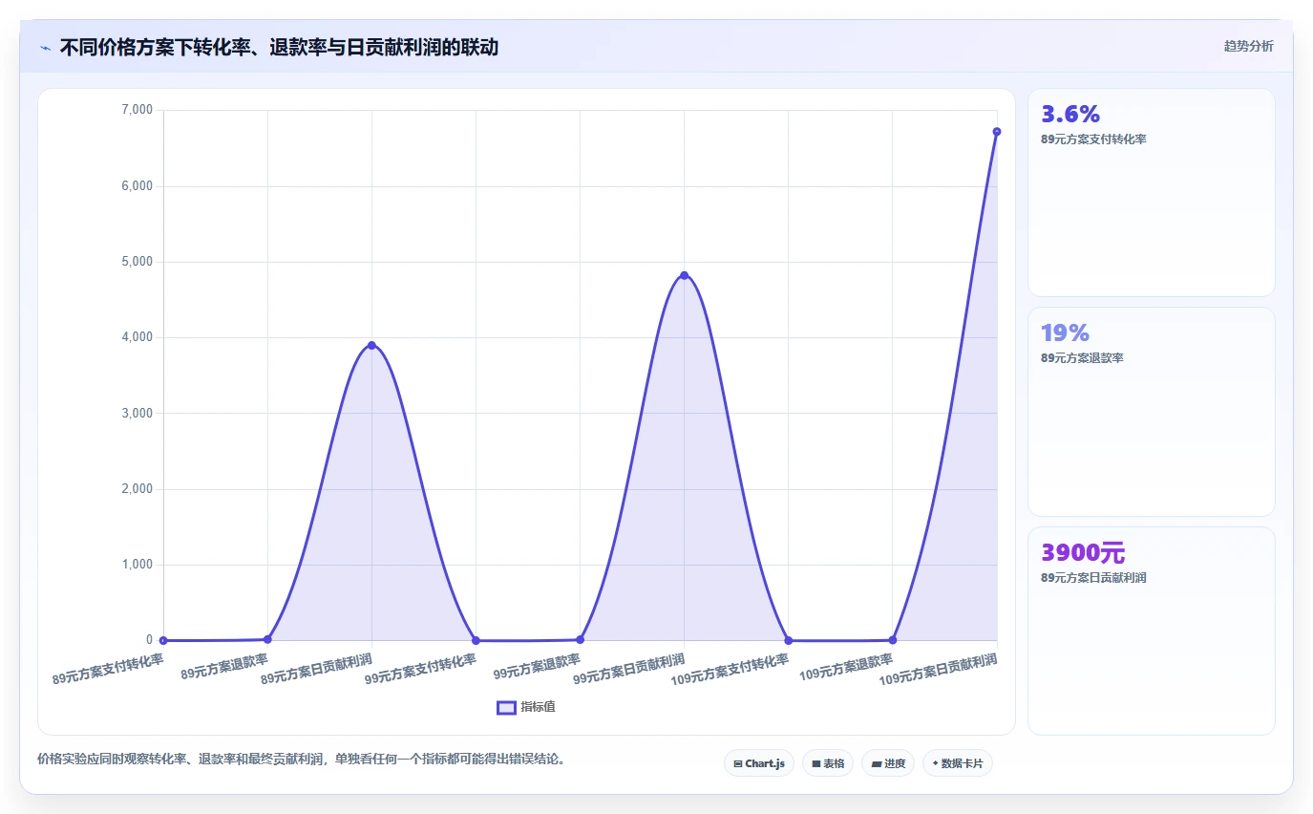Click the 89元方案退款率 card caption

click(1082, 358)
